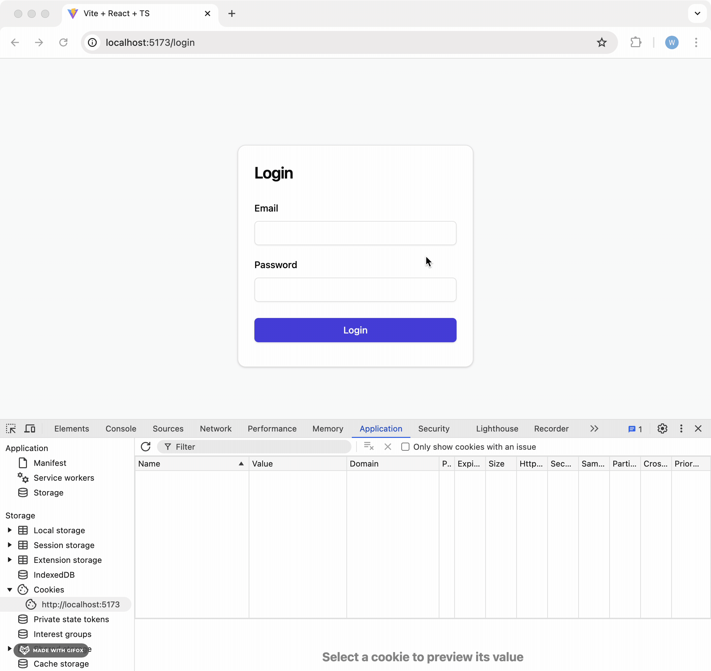Reload the localhost login page
The image size is (711, 671).
[63, 42]
